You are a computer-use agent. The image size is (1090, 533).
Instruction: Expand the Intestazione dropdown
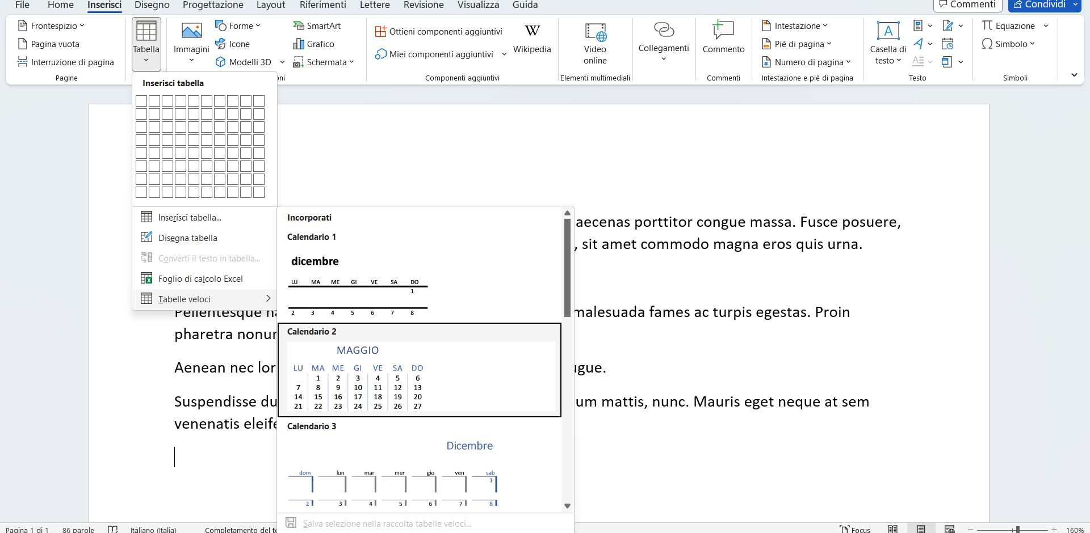tap(797, 26)
